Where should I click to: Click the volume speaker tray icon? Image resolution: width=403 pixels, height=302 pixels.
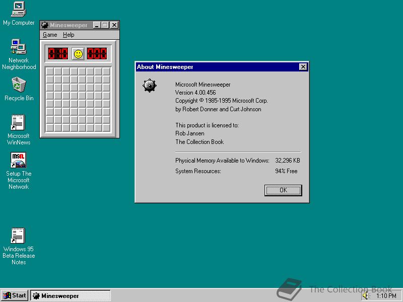click(x=365, y=296)
